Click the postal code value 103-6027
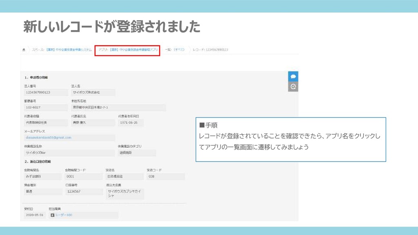Screen dimensions: 418x235 46,107
